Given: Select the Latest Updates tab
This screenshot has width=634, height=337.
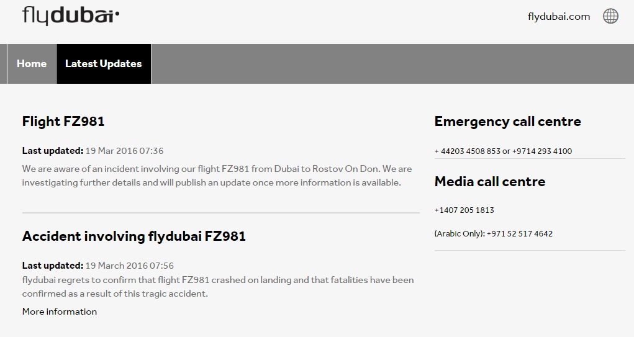Looking at the screenshot, I should click(103, 63).
